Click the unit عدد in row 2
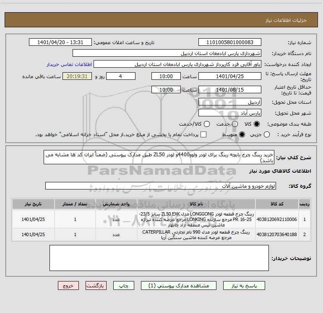This screenshot has width=323, height=313. 116,234
